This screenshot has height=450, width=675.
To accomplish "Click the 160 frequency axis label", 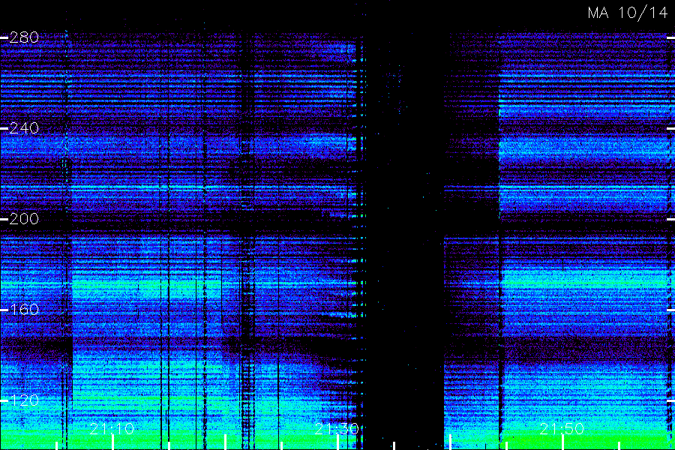I will (x=24, y=309).
